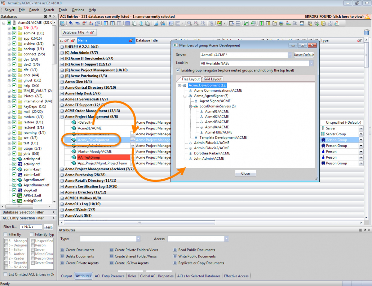Click the Close button in the members dialog
372x286 pixels.
(x=245, y=173)
